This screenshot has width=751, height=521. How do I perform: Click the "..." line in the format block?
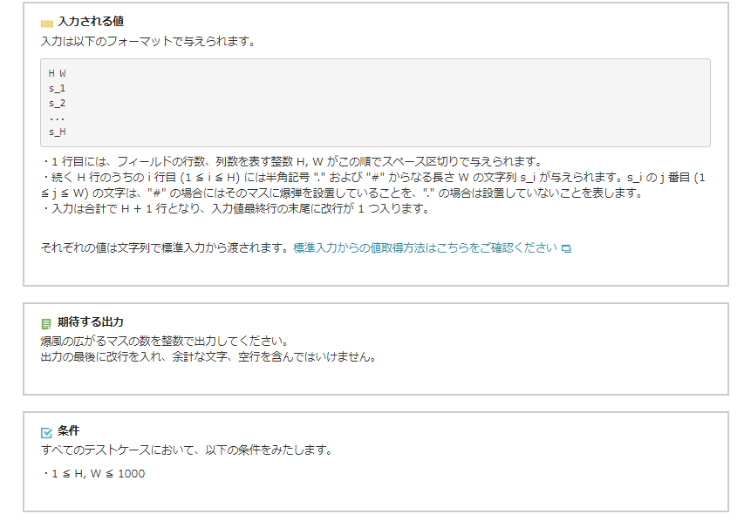pos(58,118)
